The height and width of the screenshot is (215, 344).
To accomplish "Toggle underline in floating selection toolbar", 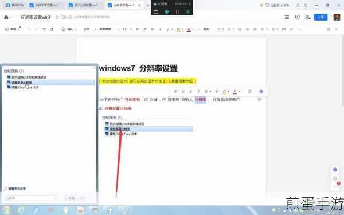I will (206, 92).
